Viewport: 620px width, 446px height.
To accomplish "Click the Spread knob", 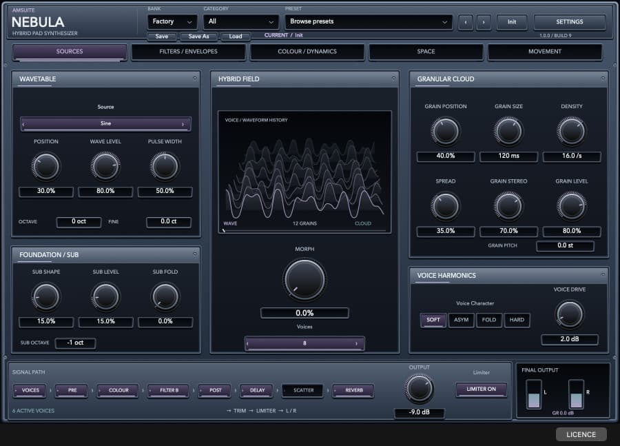I will click(445, 206).
